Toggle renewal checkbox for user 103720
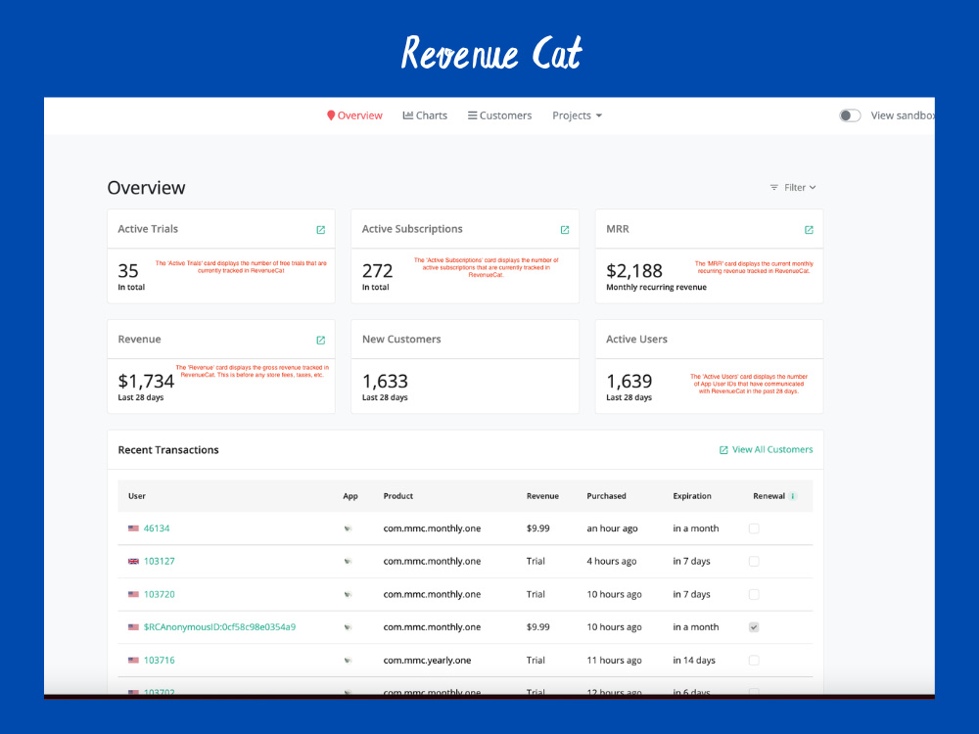 (x=754, y=594)
